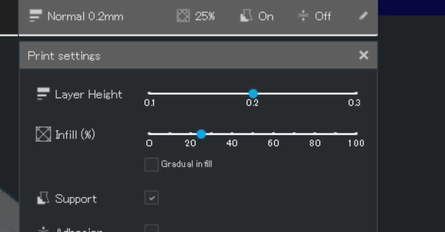Set Infill slider to 100

click(x=356, y=133)
